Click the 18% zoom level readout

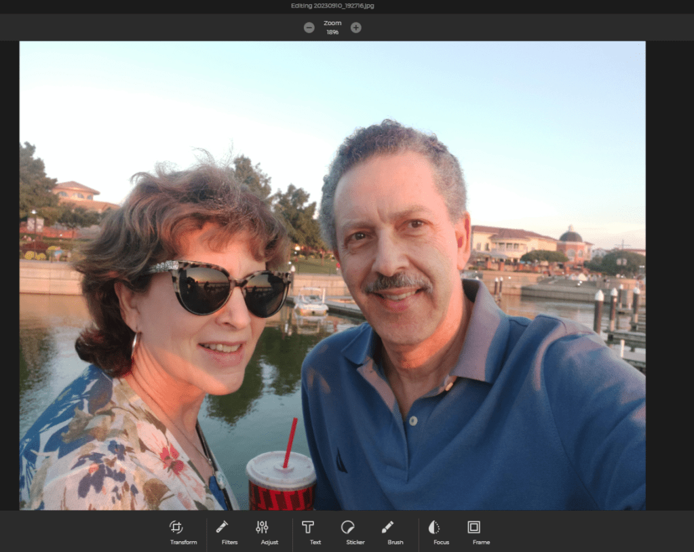332,32
